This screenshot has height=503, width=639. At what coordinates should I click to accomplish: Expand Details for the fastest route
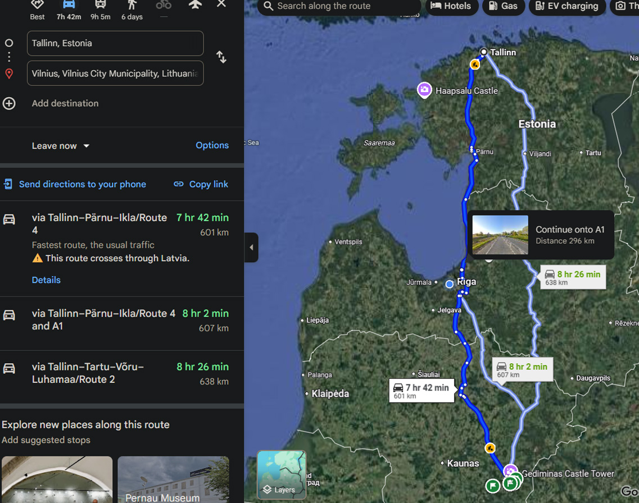coord(46,280)
